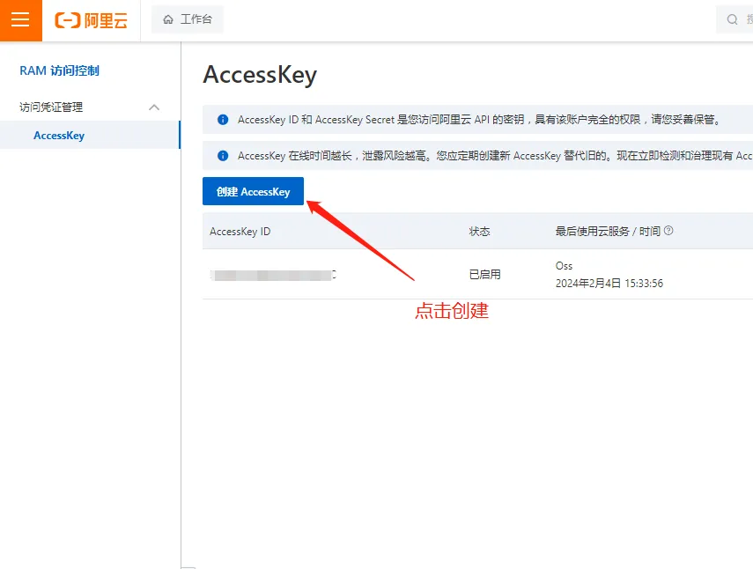
Task: Click the help icon next to 最后使用云服务 / 时间
Action: tap(668, 231)
